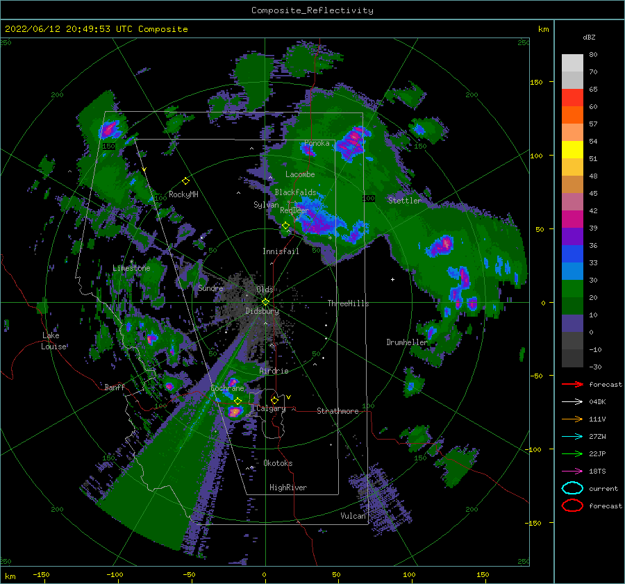Viewport: 625px width, 584px height.
Task: Click the Limestone label
Action: tap(131, 268)
